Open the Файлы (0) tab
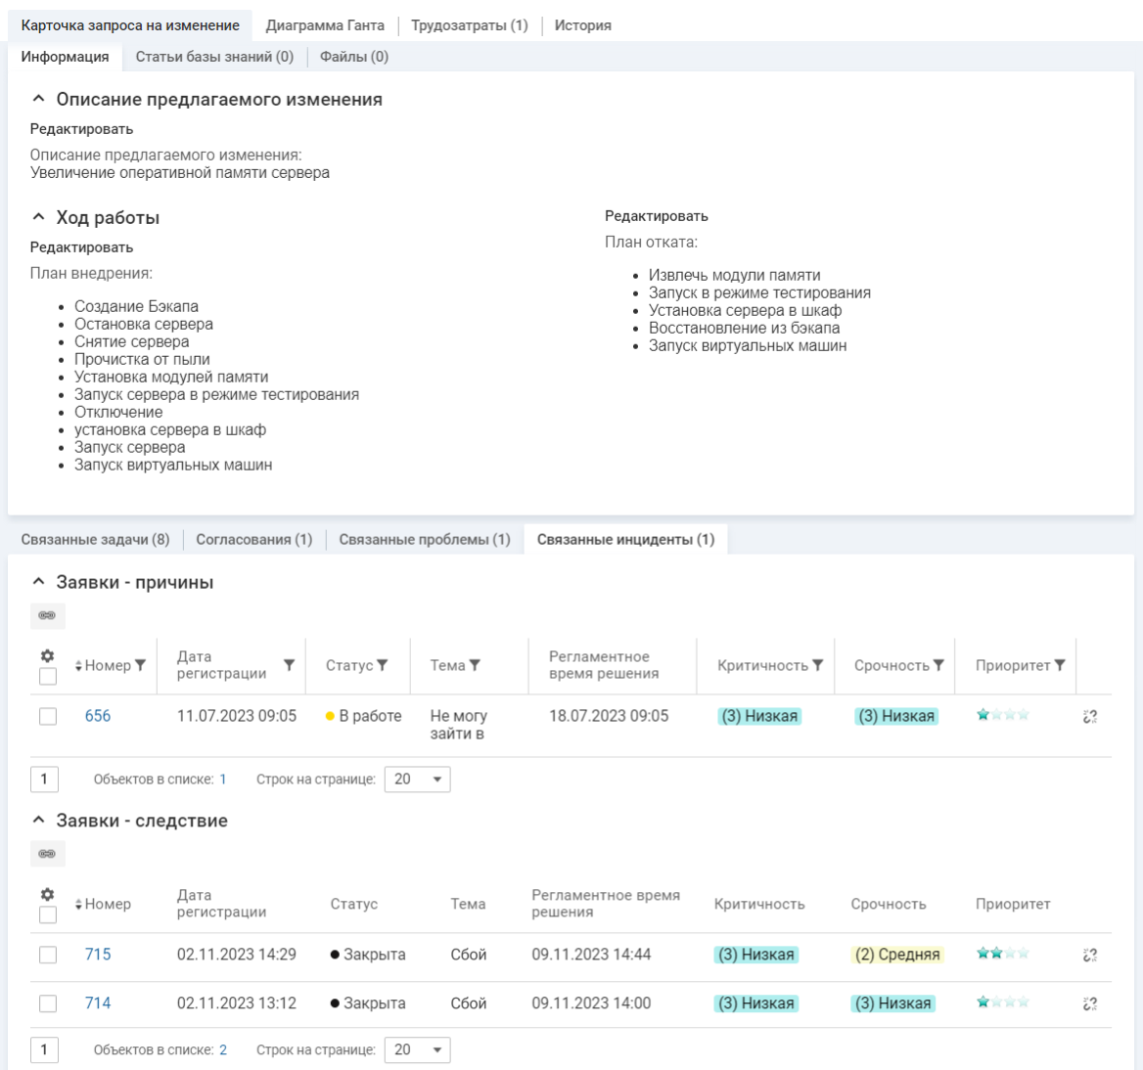1143x1070 pixels. (354, 57)
